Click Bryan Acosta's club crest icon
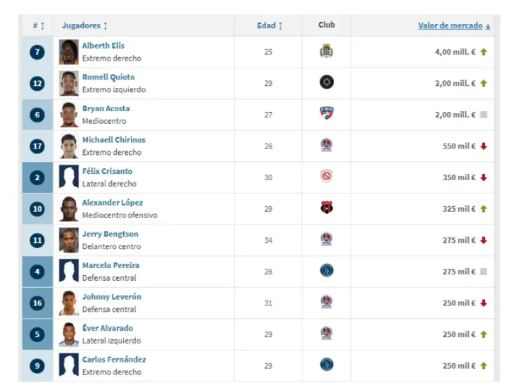The width and height of the screenshot is (521, 392). pos(326,114)
